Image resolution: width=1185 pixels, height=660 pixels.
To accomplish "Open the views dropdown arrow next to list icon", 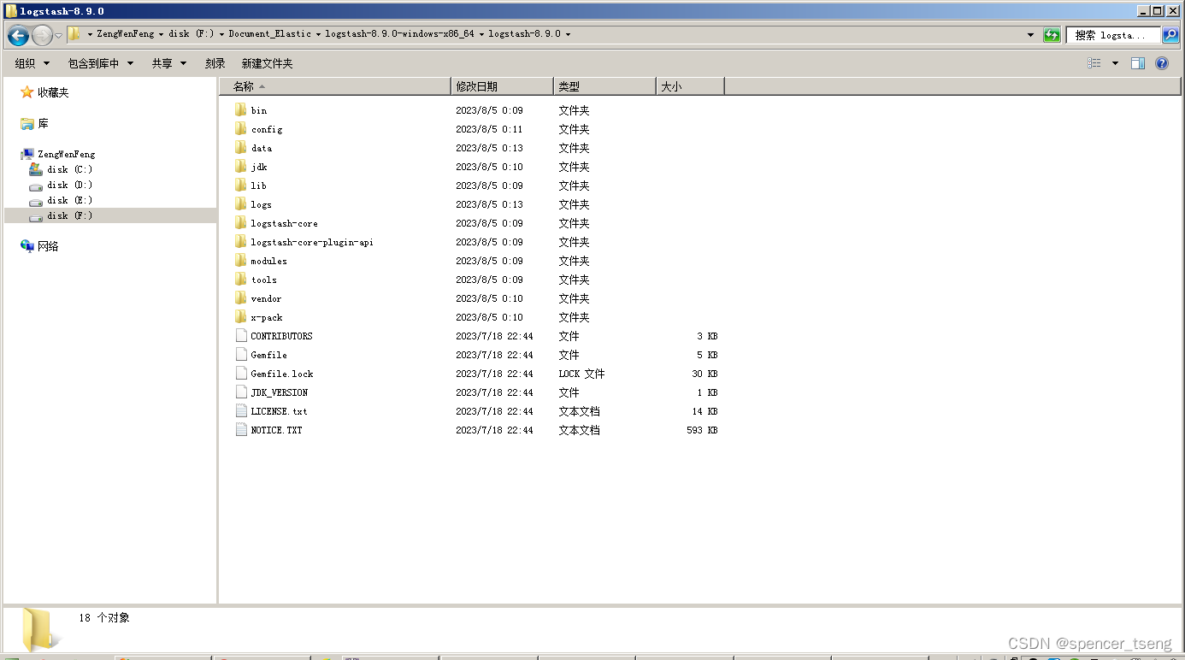I will (1113, 62).
